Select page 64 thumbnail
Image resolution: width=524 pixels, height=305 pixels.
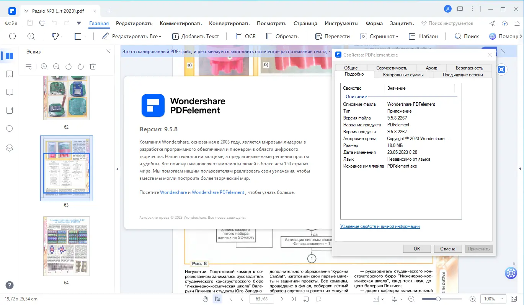tap(67, 246)
